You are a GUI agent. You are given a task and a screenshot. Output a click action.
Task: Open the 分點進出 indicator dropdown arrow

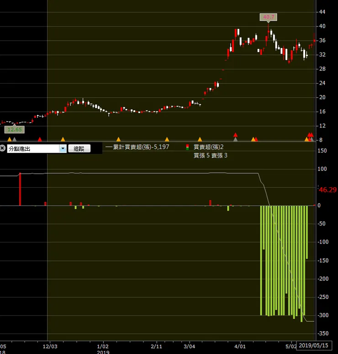pyautogui.click(x=63, y=148)
